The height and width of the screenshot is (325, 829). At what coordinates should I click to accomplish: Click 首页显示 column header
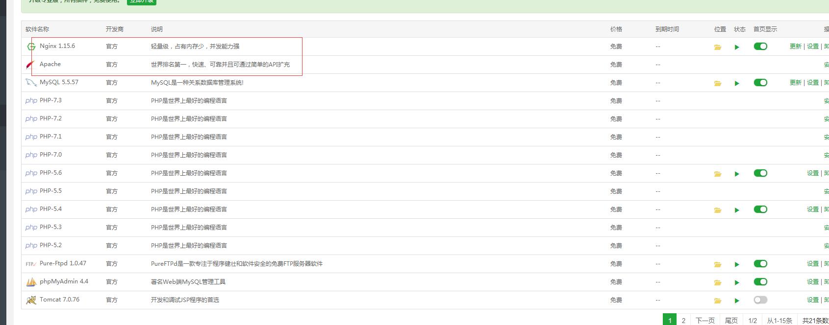[765, 29]
